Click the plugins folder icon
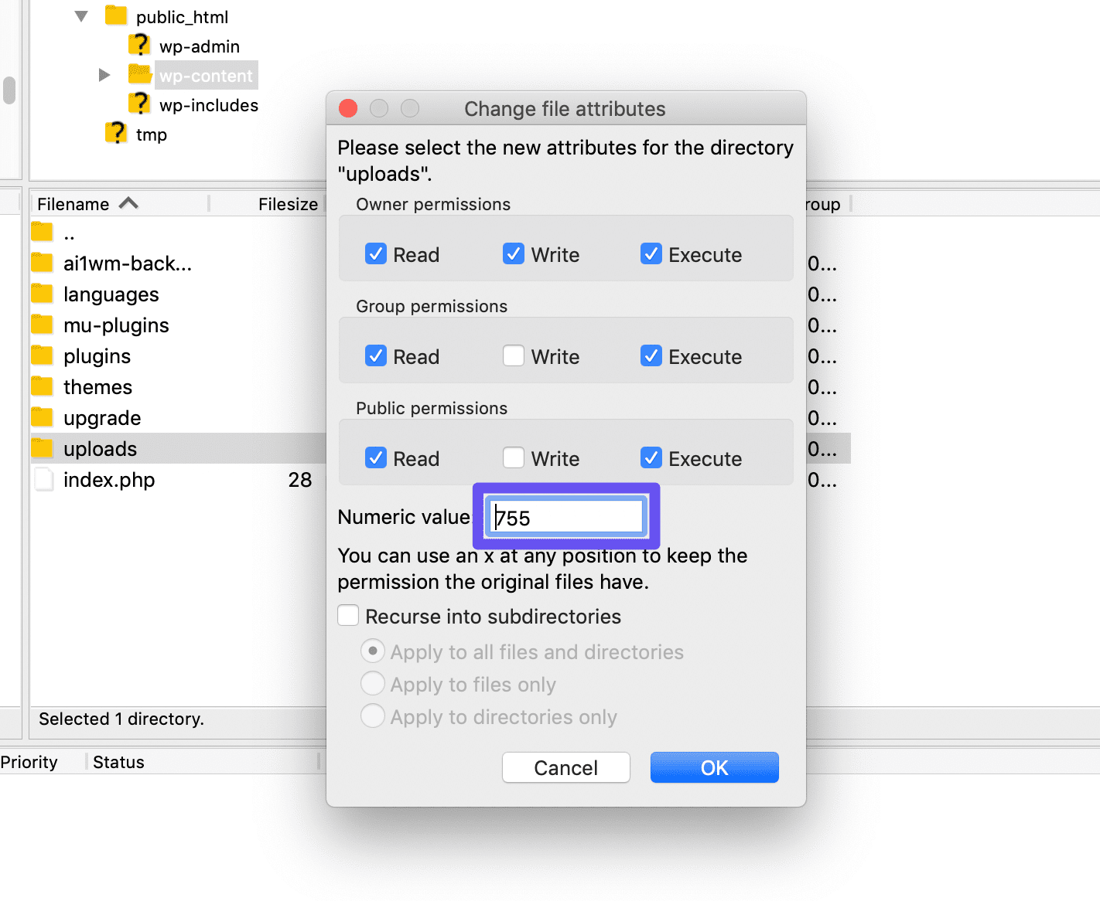Screen dimensions: 1100x901 42,355
